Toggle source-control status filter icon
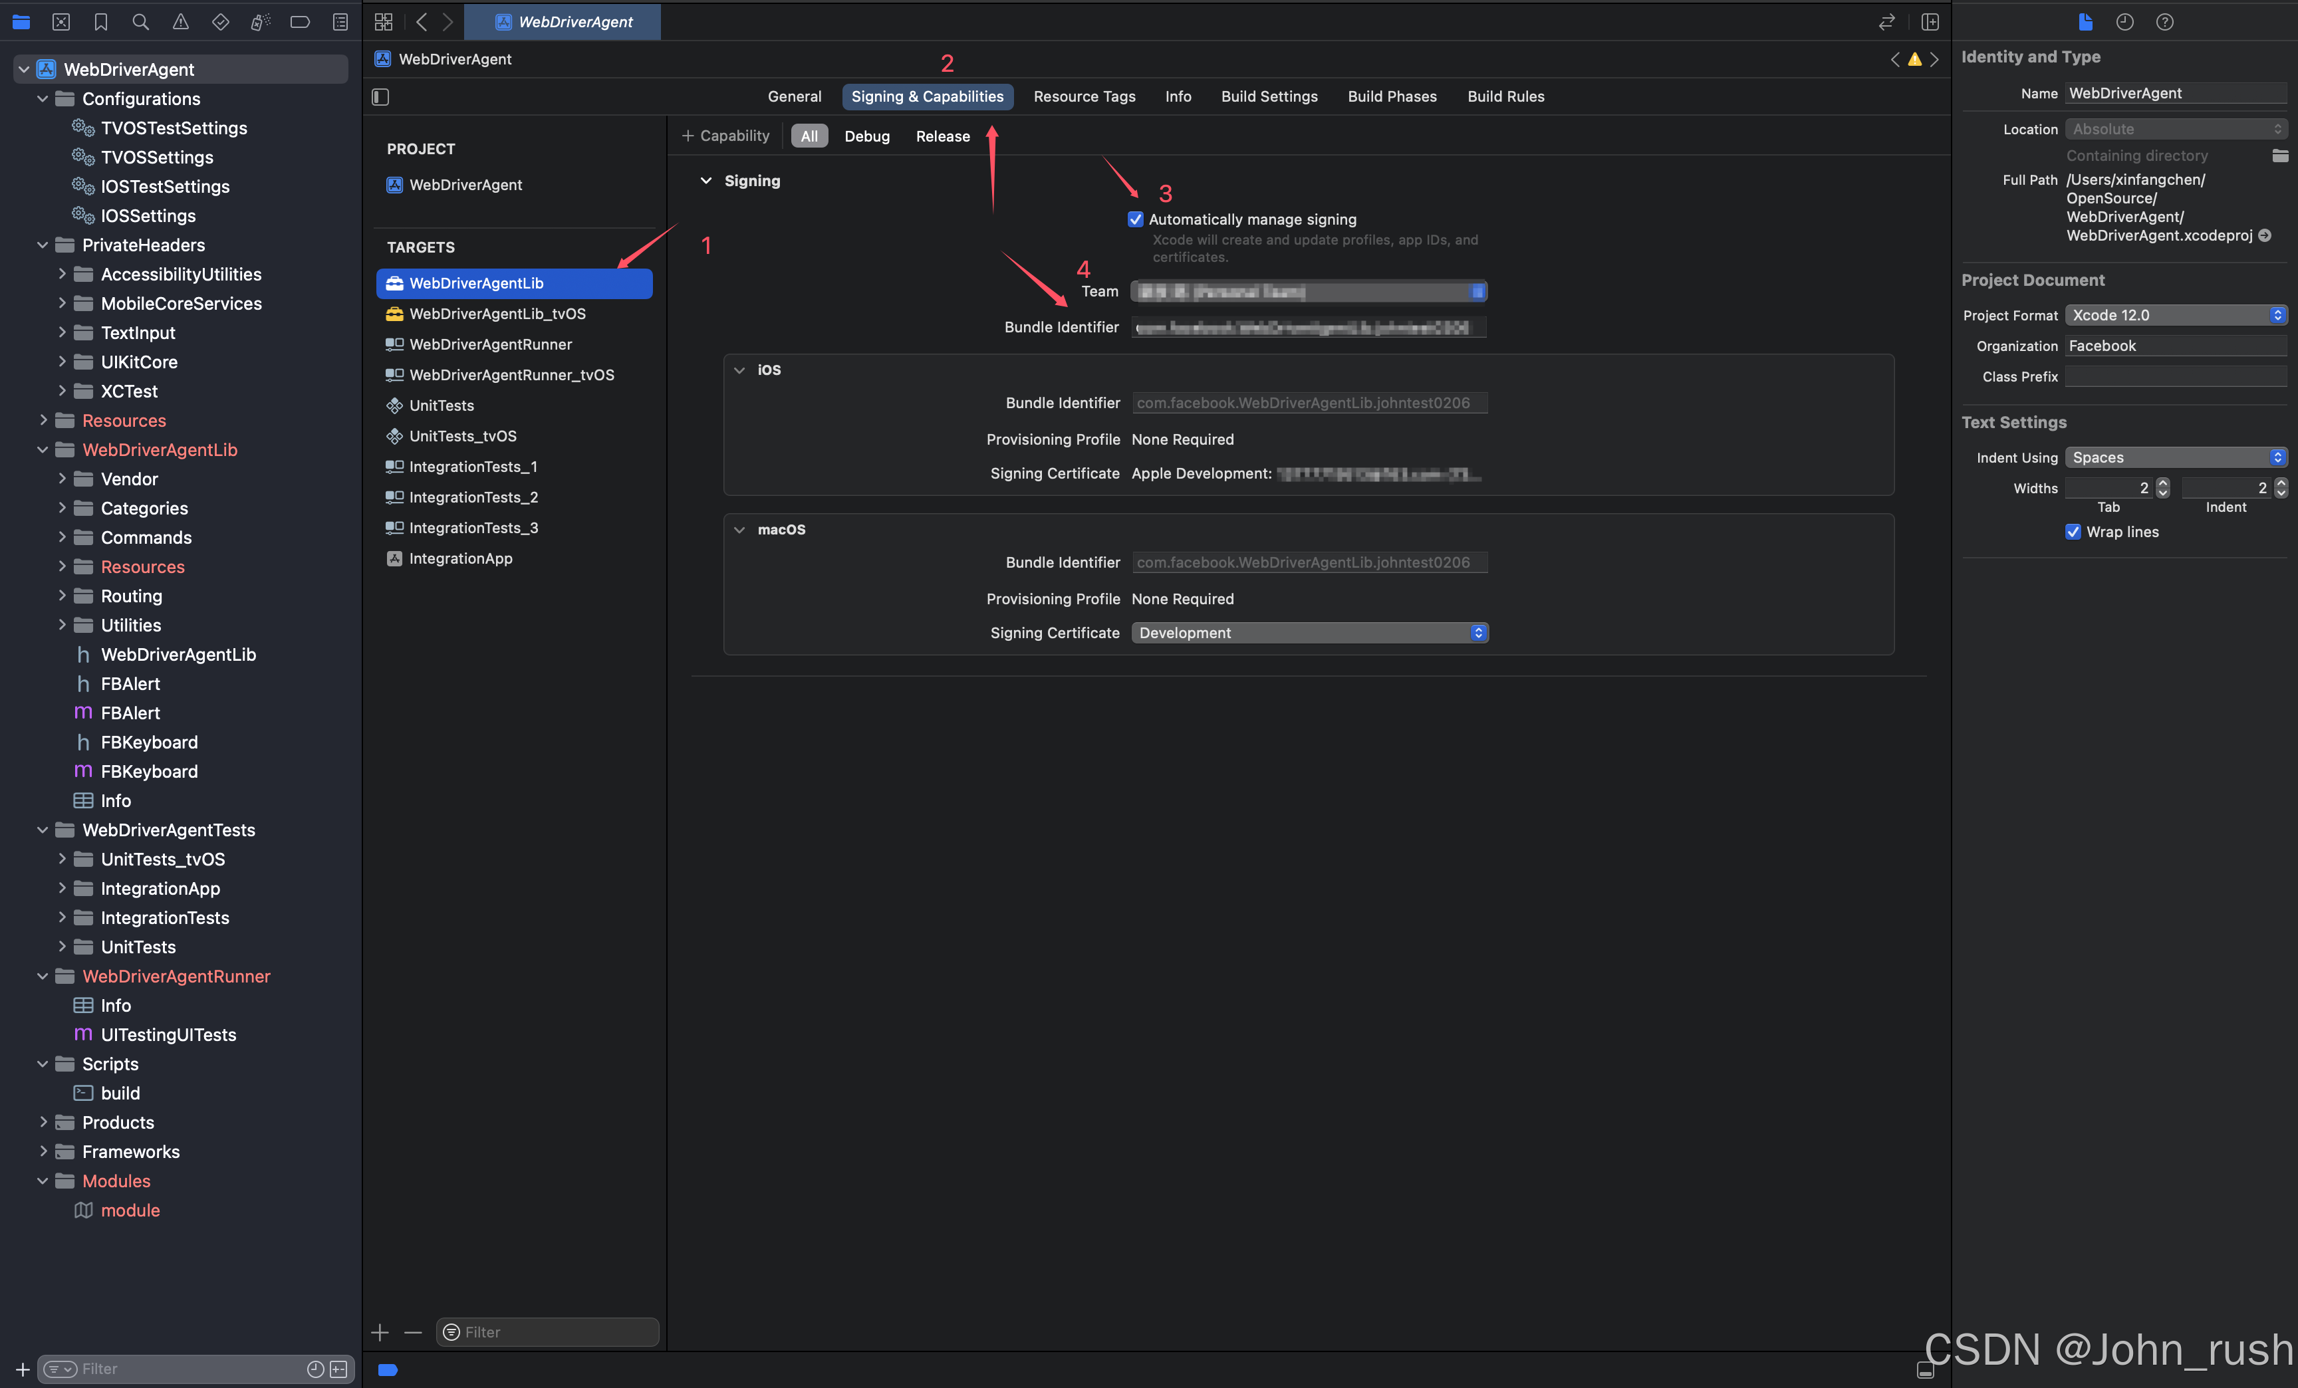2298x1388 pixels. click(338, 1369)
